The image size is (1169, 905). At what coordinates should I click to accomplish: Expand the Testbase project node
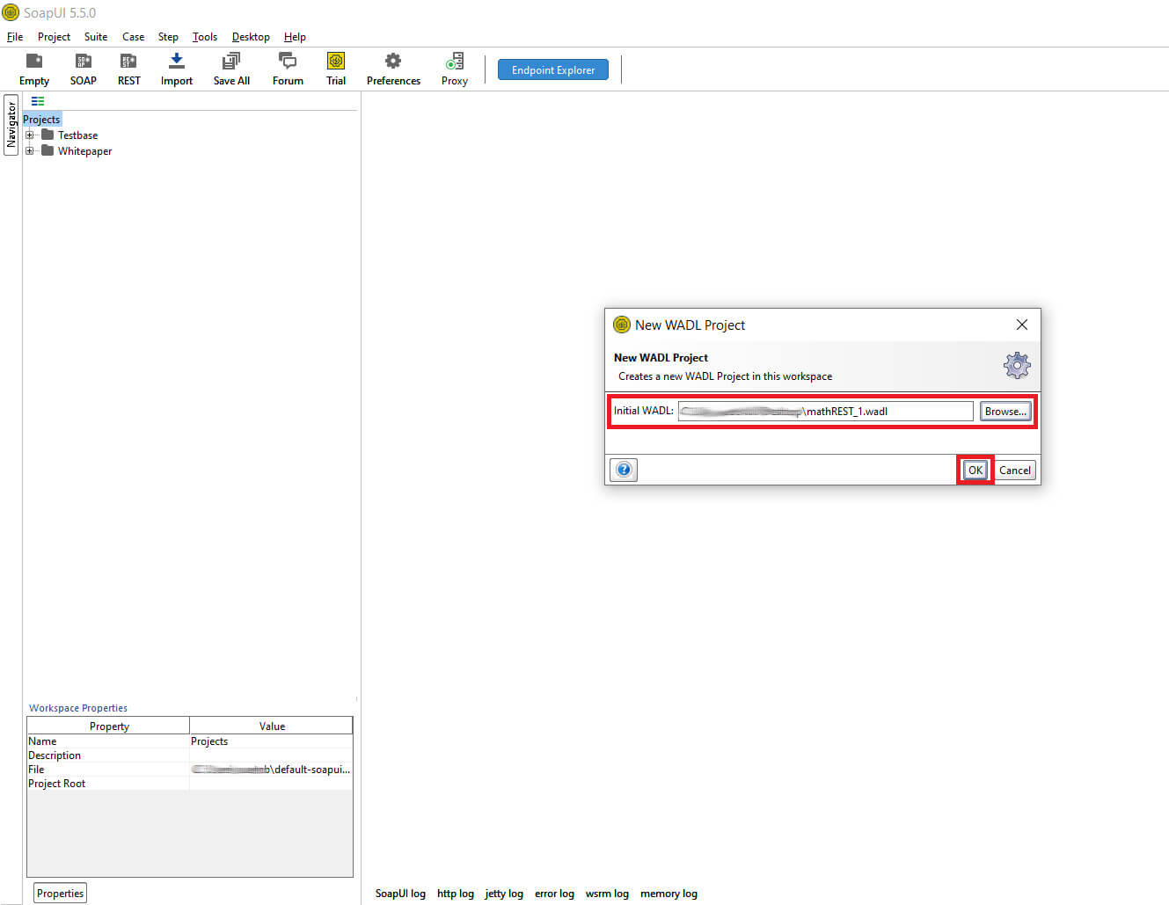point(29,135)
